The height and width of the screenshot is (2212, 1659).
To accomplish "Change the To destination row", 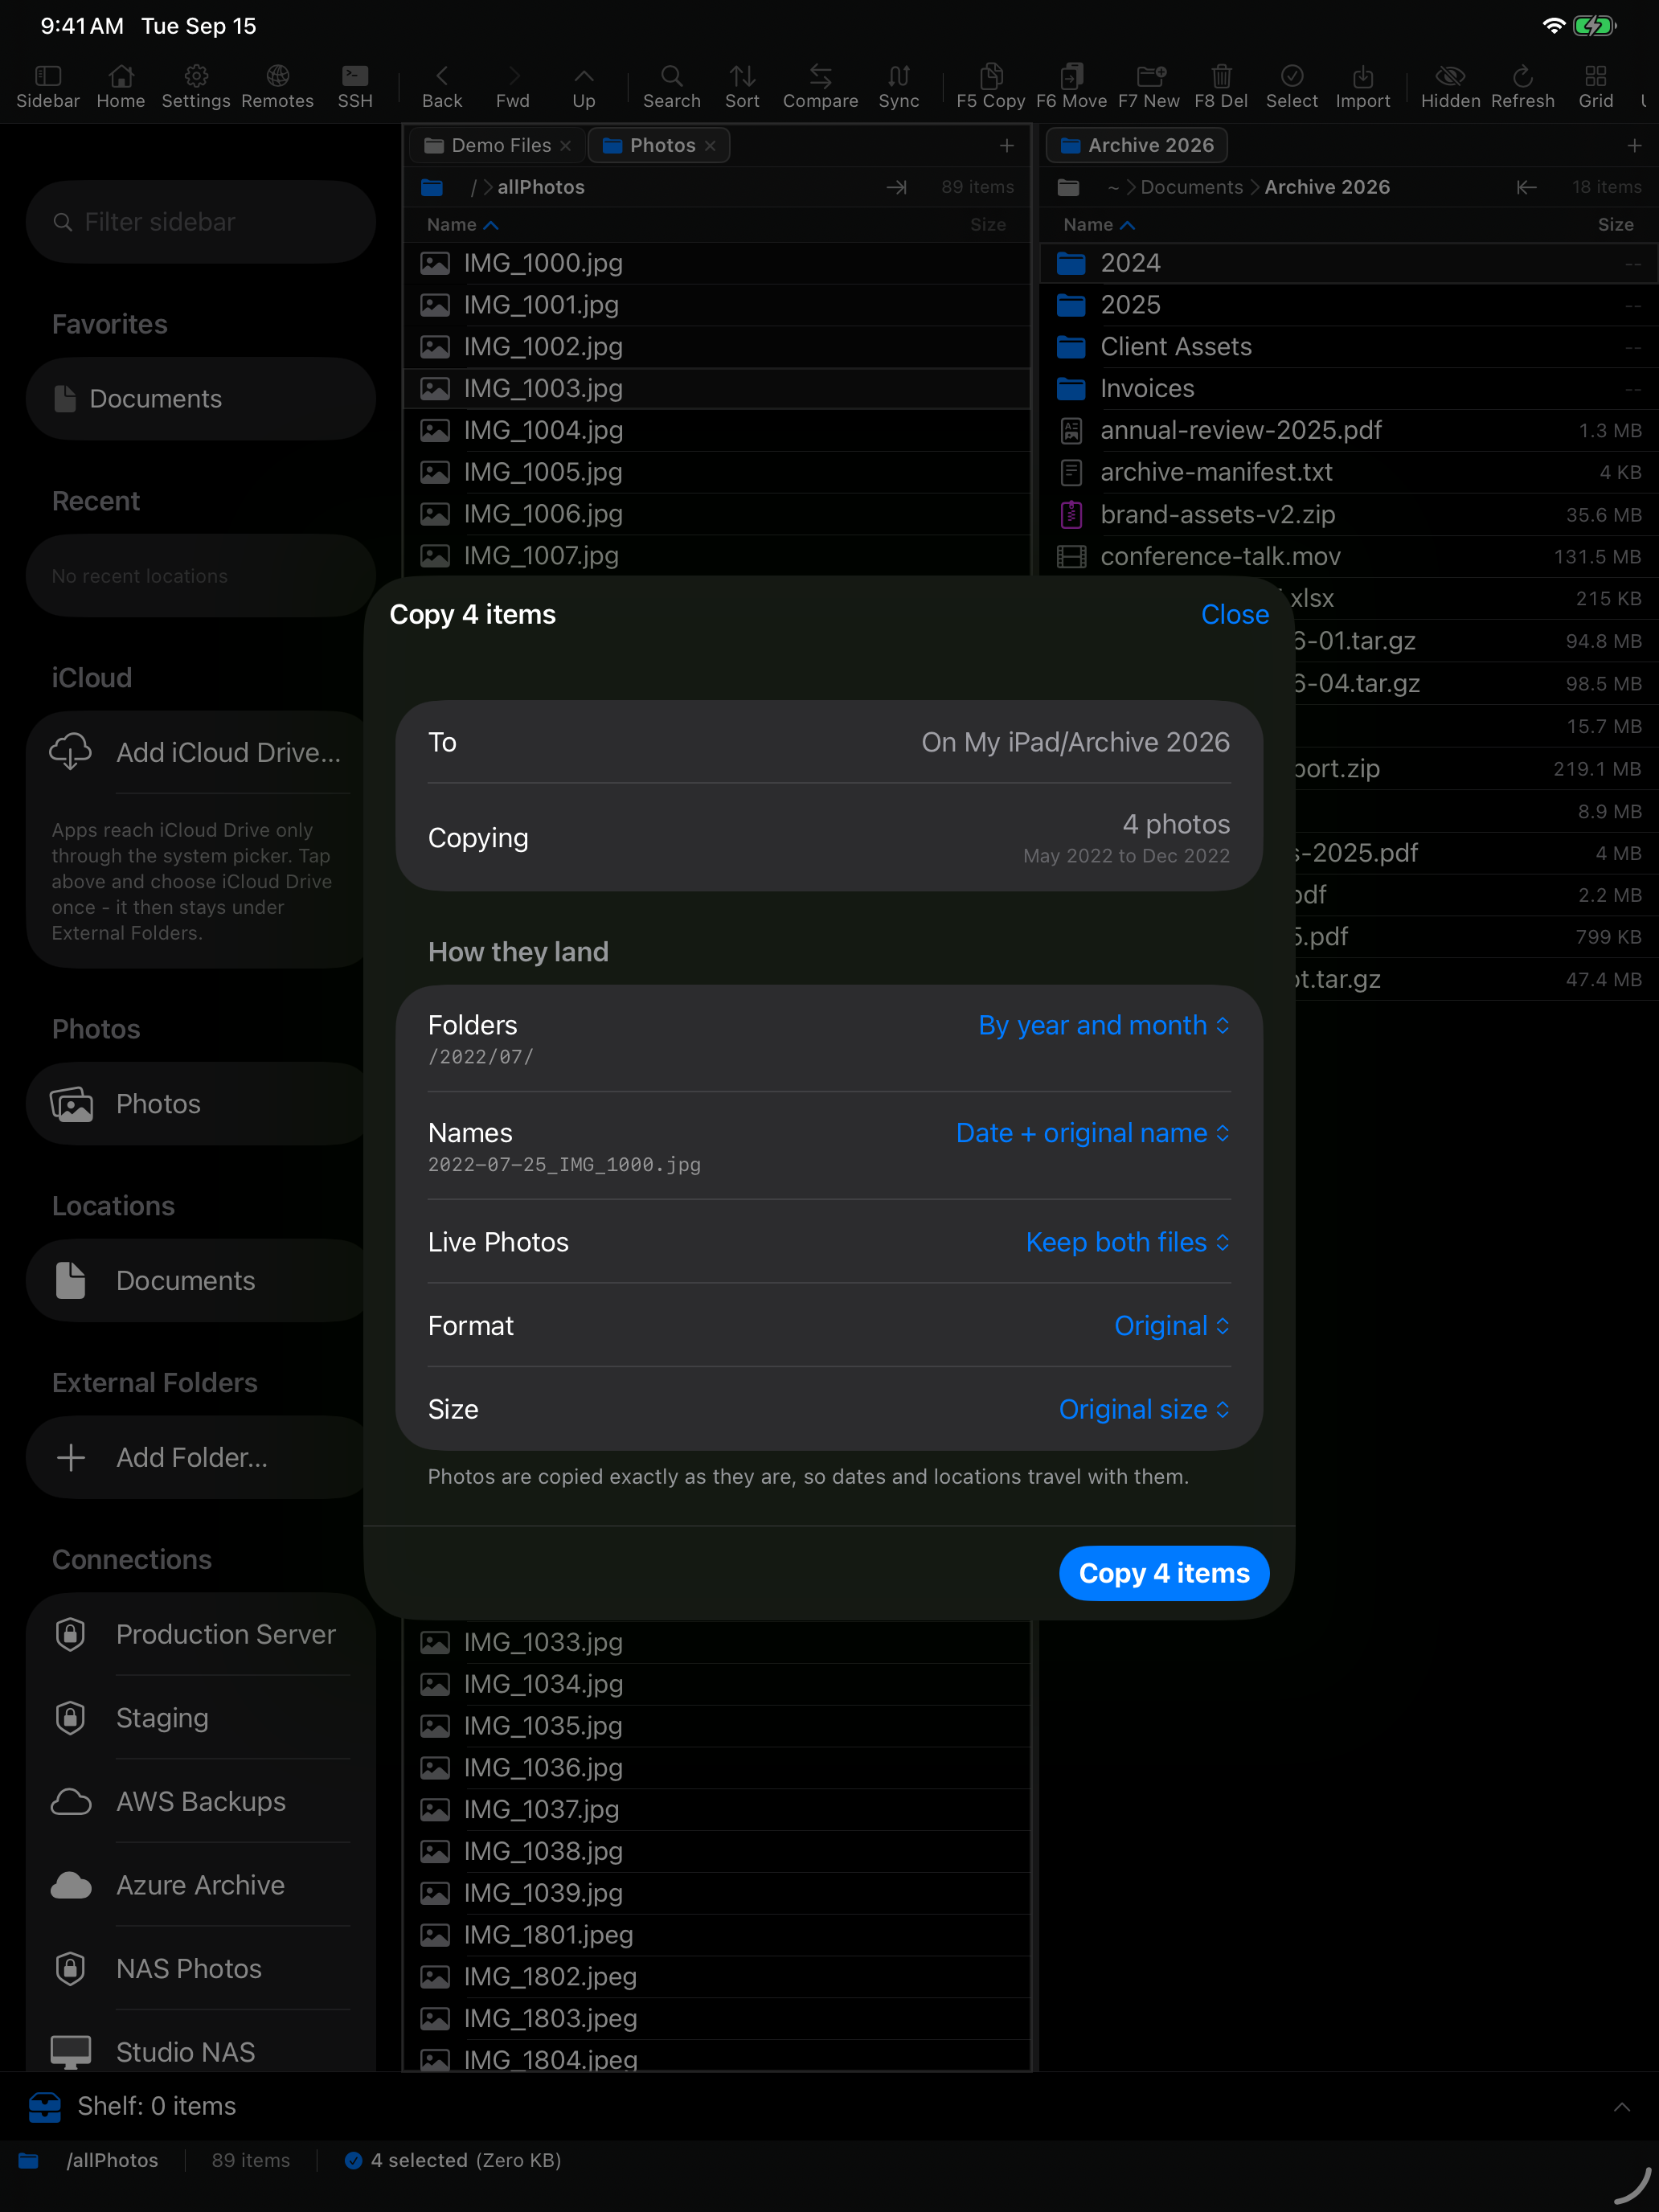I will pos(829,742).
